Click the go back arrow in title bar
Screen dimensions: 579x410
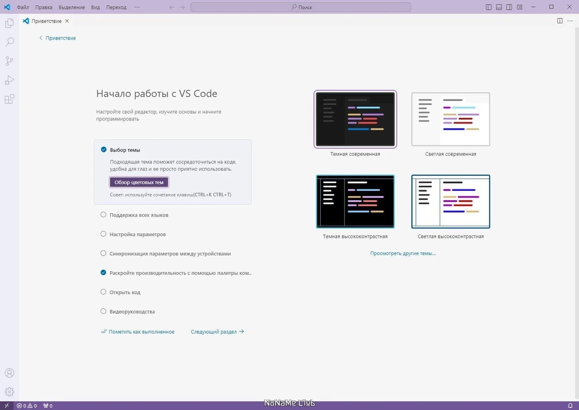[x=172, y=7]
